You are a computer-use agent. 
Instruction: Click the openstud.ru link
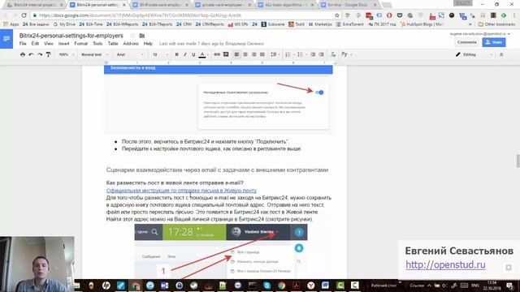[445, 264]
